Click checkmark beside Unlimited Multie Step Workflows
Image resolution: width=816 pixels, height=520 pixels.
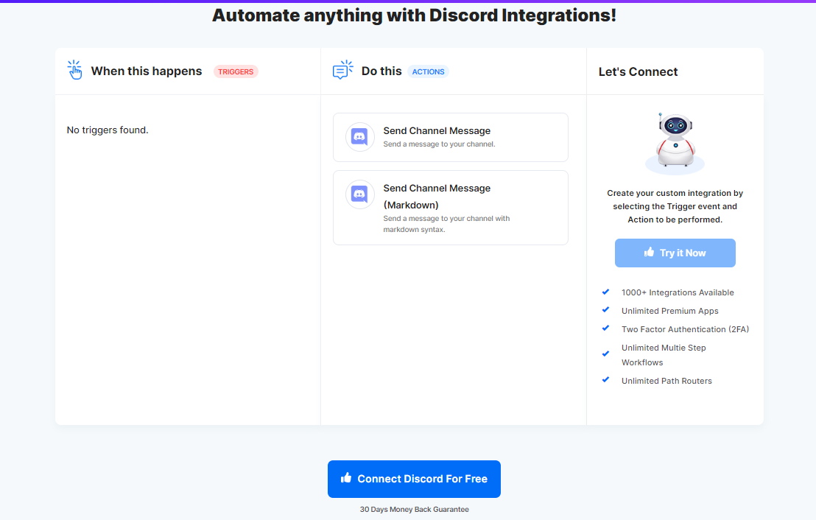click(606, 354)
